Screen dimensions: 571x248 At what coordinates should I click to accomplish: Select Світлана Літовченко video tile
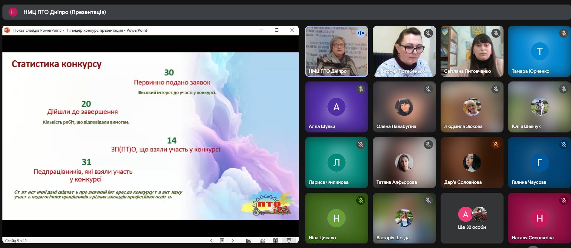point(472,51)
